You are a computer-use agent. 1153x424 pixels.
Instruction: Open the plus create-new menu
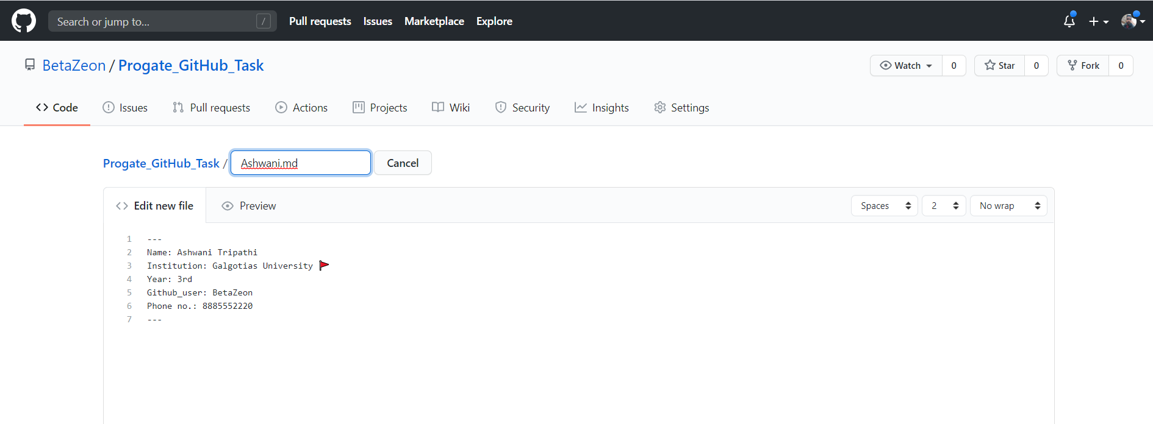click(1099, 21)
